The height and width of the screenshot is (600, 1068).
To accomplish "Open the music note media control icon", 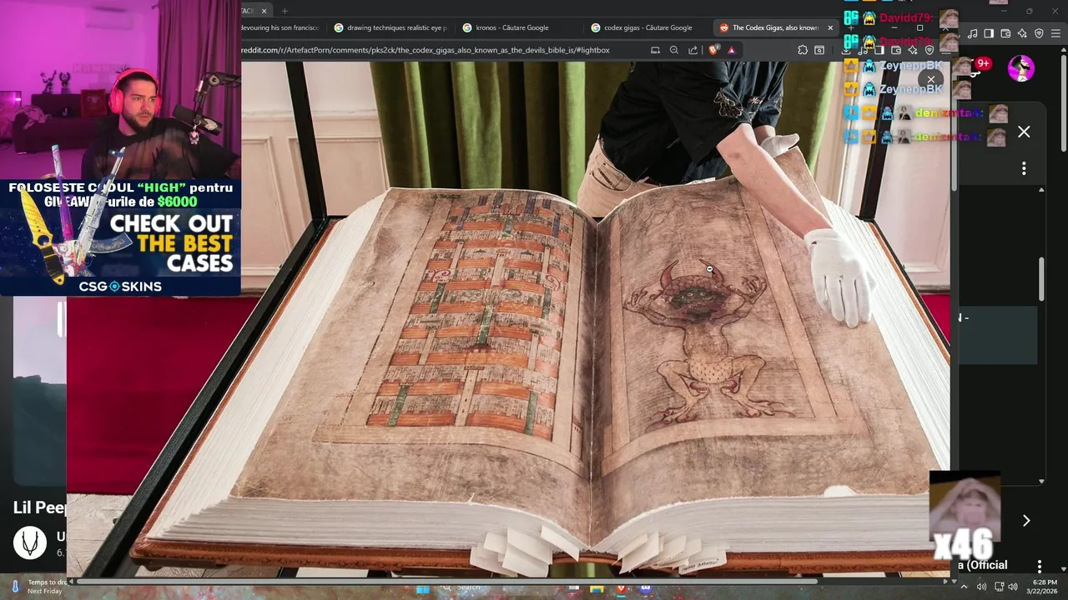I will point(972,33).
